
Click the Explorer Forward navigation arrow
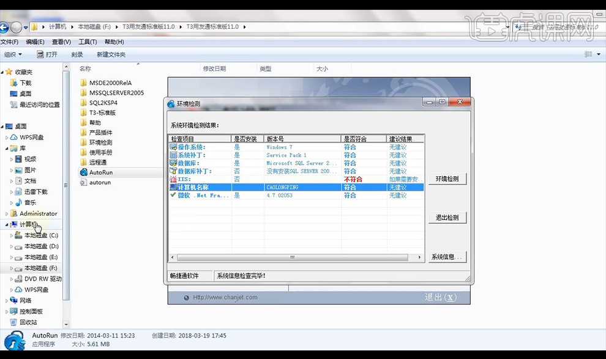pyautogui.click(x=17, y=28)
